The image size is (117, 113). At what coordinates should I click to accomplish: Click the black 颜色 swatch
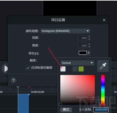pos(83,53)
